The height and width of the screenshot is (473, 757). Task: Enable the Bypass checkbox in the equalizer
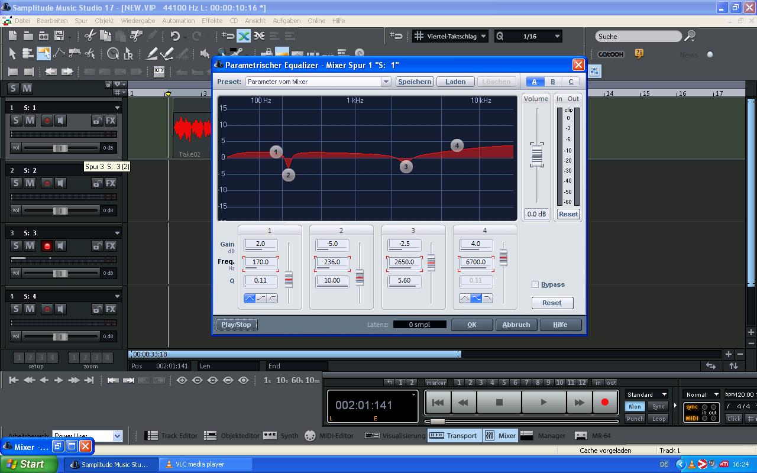535,284
